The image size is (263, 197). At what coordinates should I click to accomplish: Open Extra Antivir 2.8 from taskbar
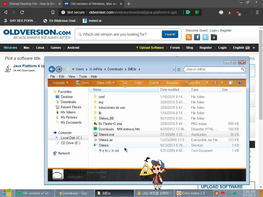[x=193, y=193]
